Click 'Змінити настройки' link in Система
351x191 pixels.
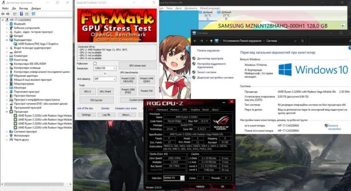(x=334, y=127)
